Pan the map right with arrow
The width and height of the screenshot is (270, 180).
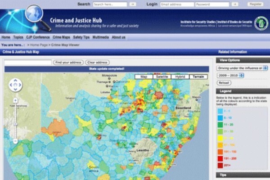tap(20, 85)
